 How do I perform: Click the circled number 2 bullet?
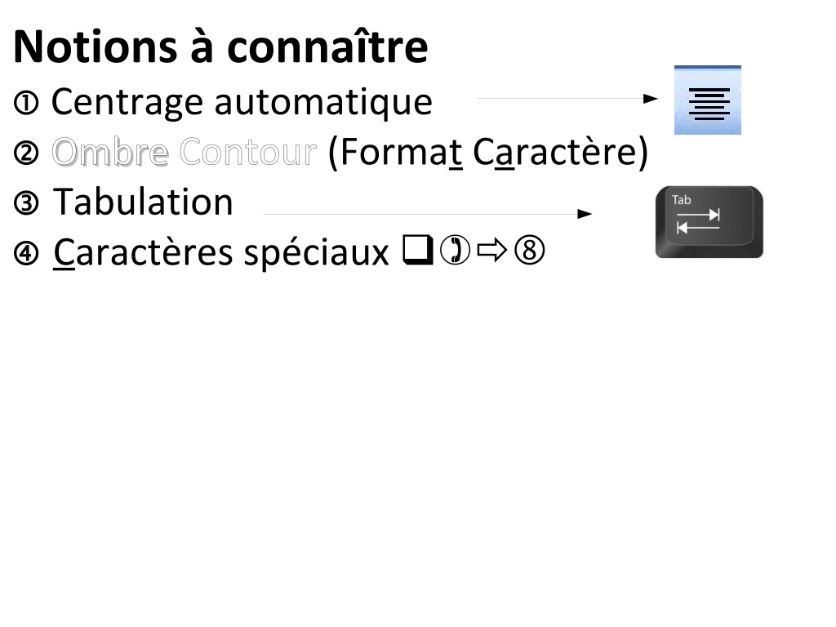coord(26,153)
